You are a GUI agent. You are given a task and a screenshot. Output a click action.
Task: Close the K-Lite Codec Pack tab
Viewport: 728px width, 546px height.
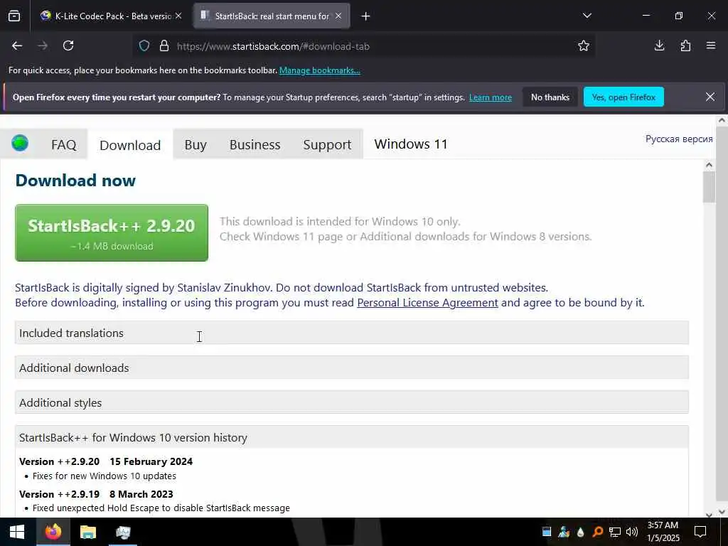click(x=178, y=16)
